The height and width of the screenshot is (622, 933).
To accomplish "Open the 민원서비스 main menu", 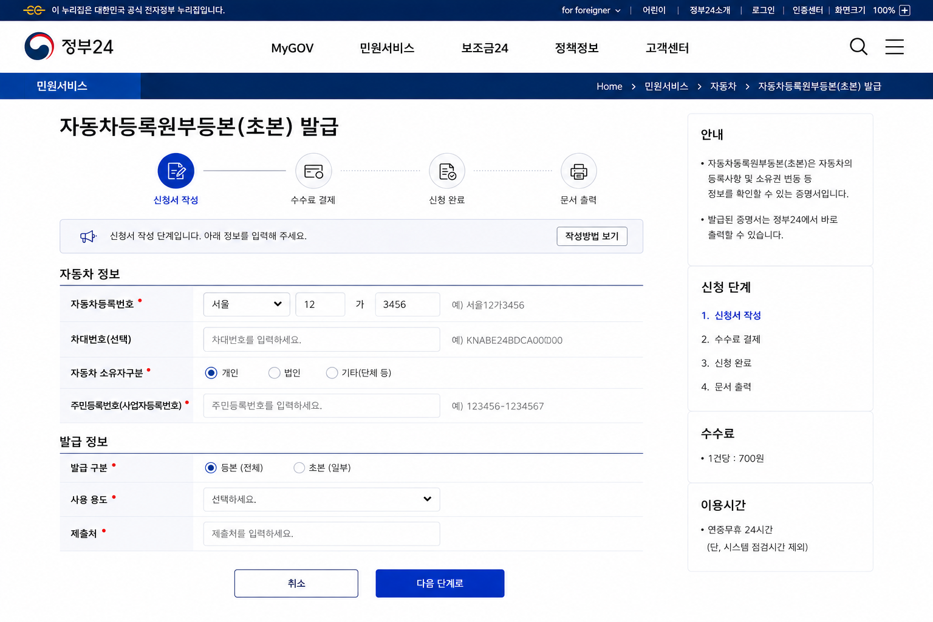I will click(x=387, y=48).
